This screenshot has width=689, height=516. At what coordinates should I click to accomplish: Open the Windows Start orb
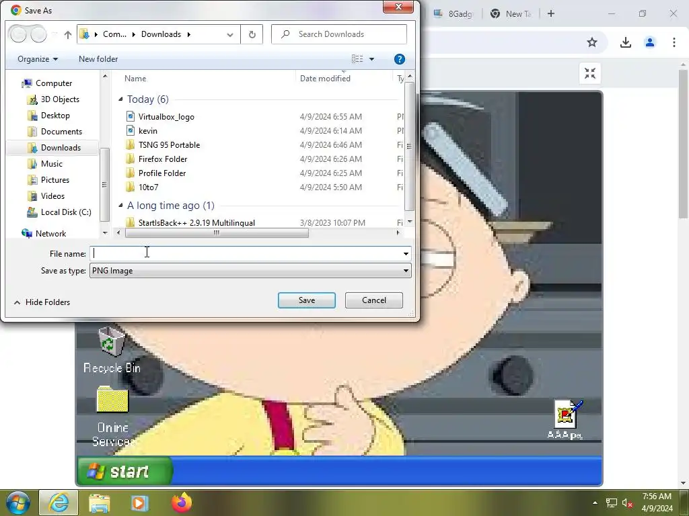click(18, 503)
